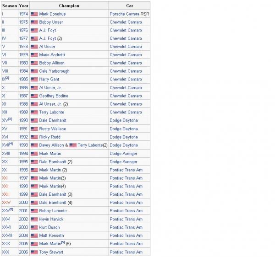Click the flag icon next to Bobby Unser
This screenshot has width=275, height=257.
point(34,22)
